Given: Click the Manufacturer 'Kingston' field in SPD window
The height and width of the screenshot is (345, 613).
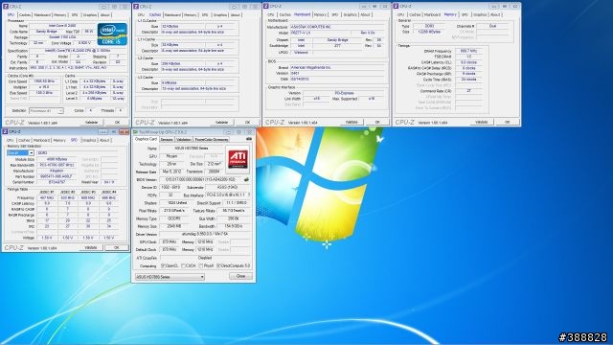Looking at the screenshot, I should [x=57, y=171].
